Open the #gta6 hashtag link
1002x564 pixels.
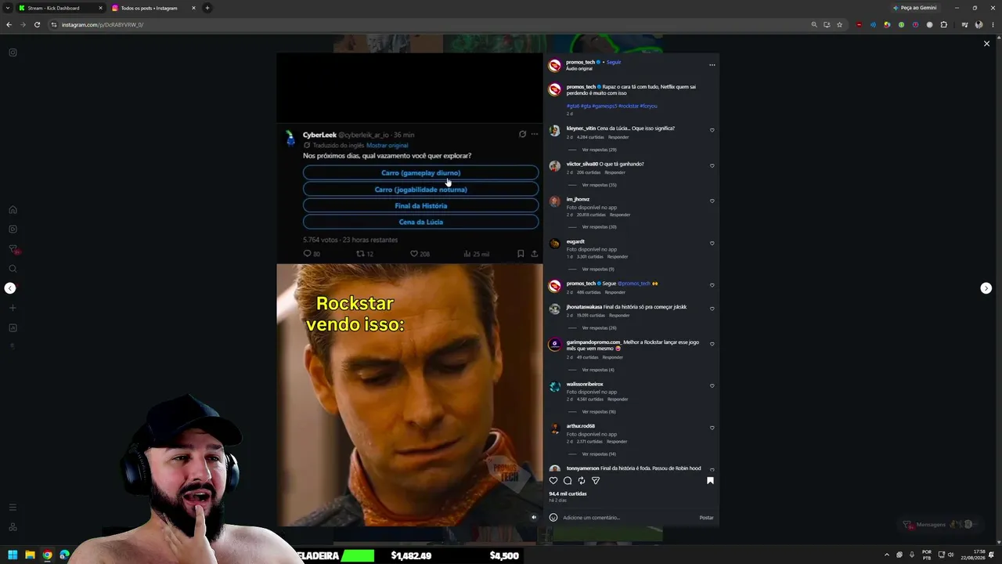(x=572, y=106)
